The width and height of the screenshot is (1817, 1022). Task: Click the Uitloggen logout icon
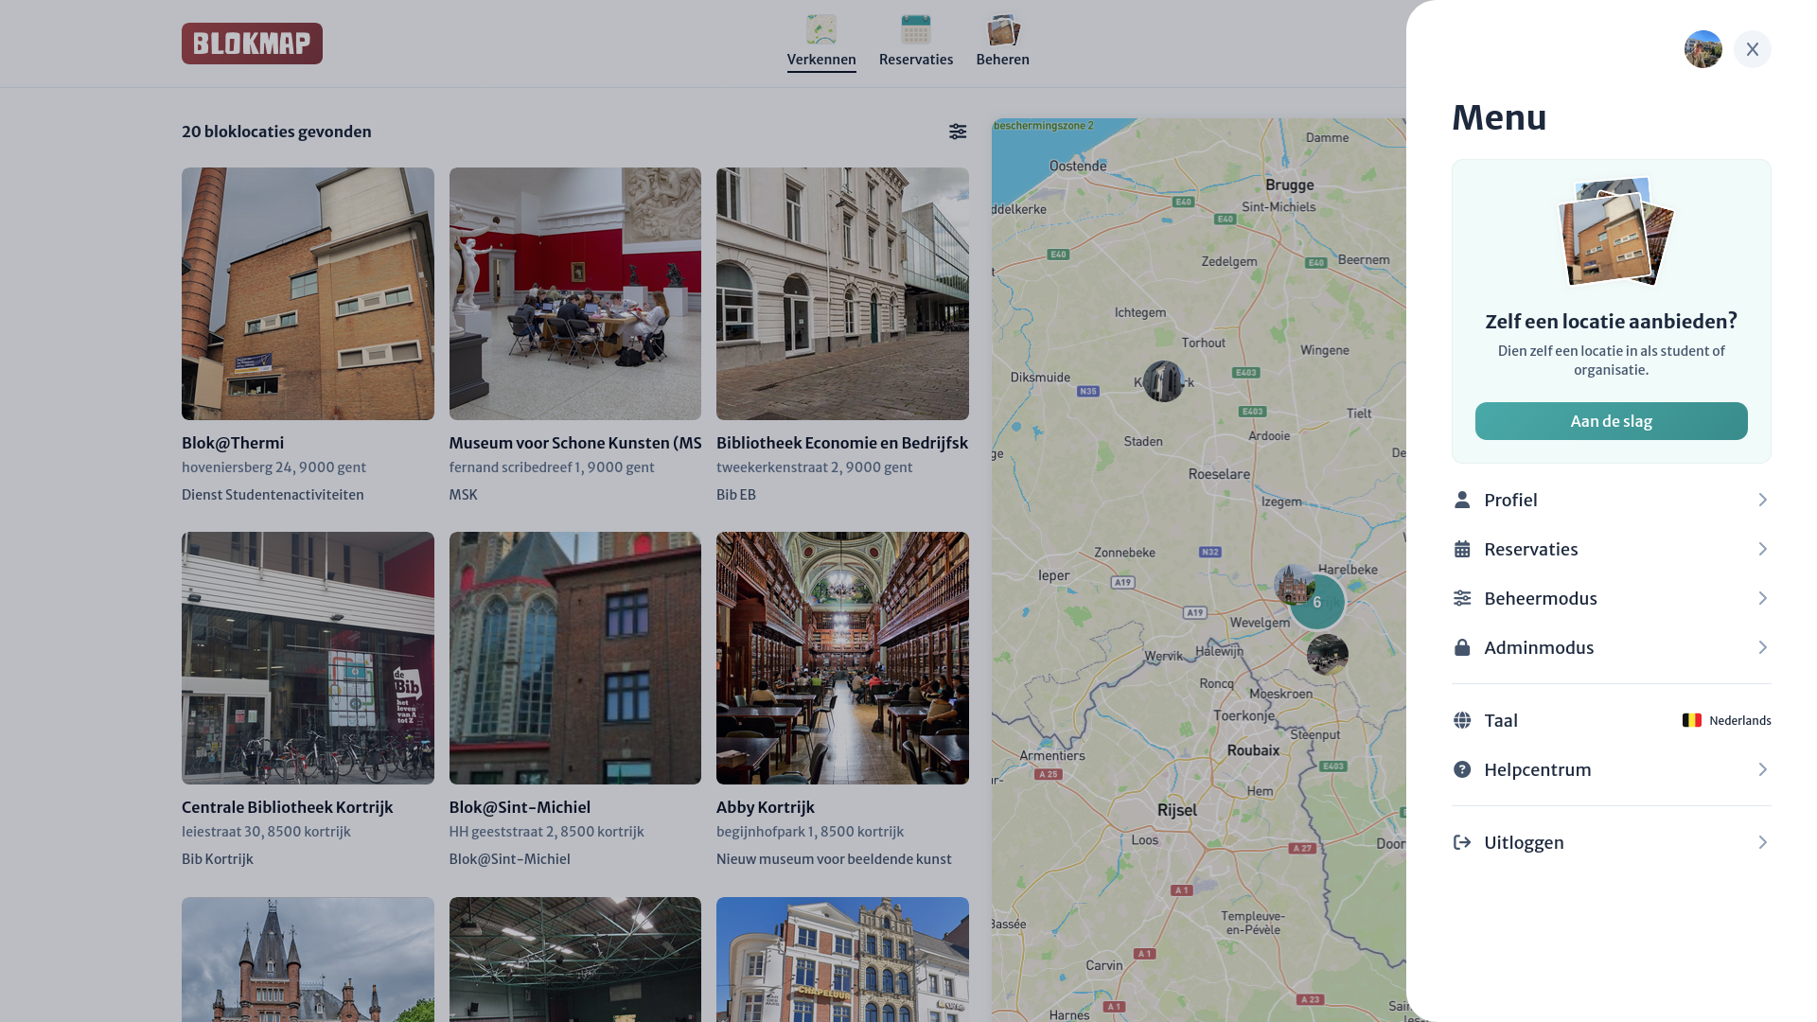tap(1462, 841)
